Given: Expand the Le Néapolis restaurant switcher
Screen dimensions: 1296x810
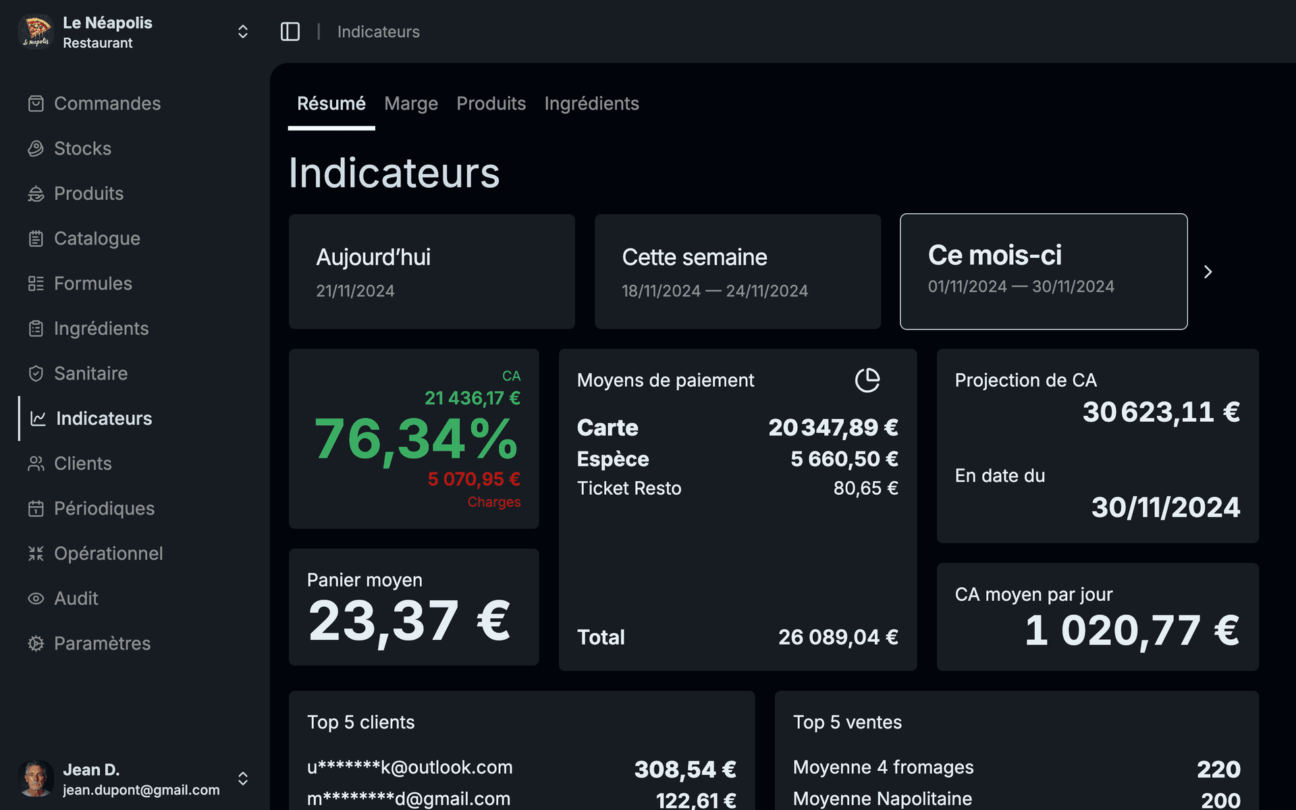Looking at the screenshot, I should pyautogui.click(x=243, y=32).
